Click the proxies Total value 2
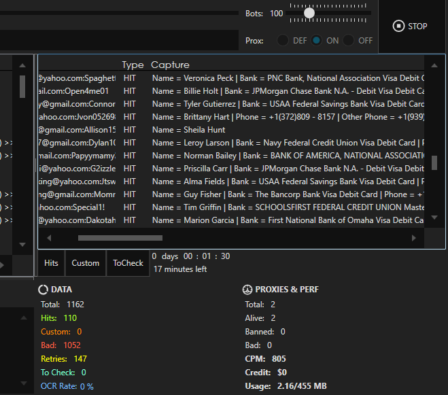The image size is (448, 395). 273,305
